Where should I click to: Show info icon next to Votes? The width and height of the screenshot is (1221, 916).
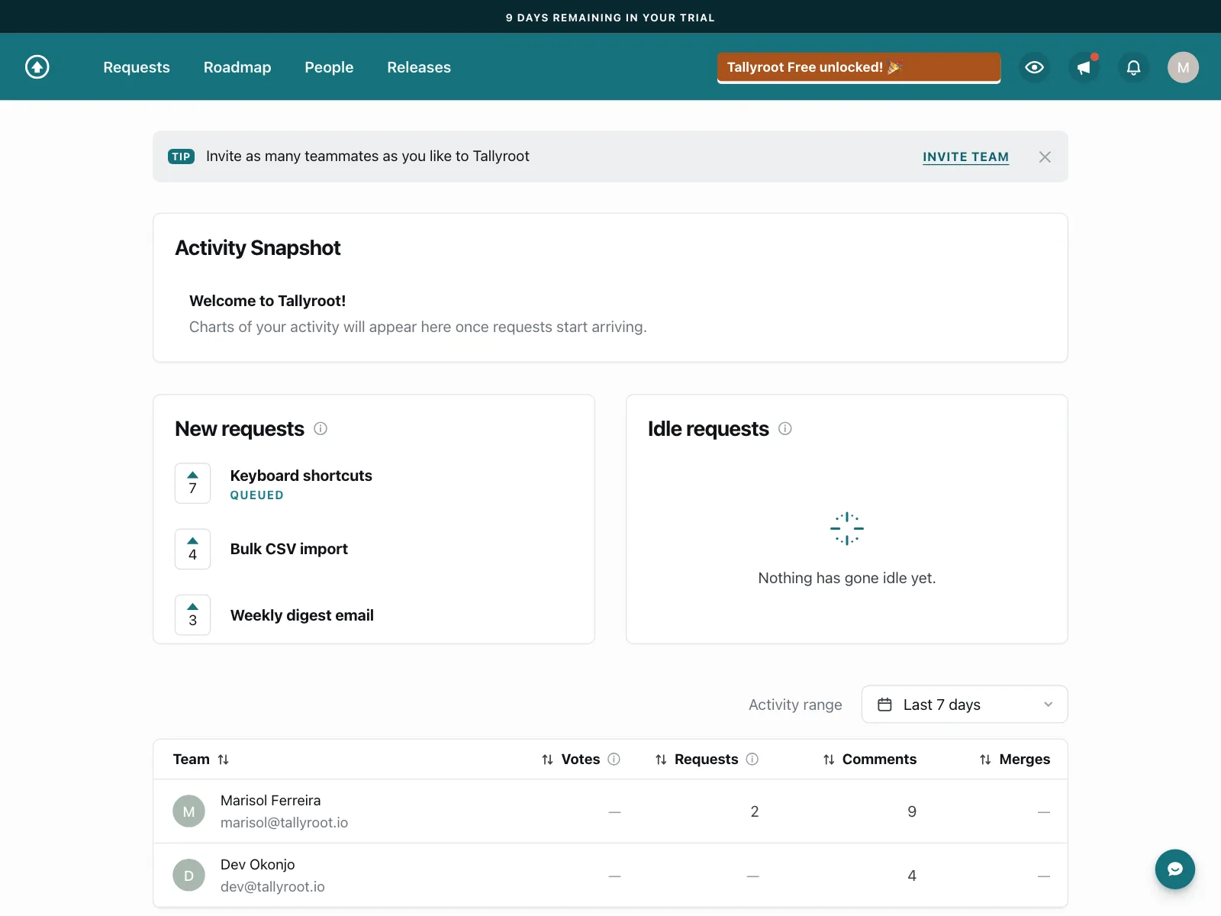[x=614, y=759]
